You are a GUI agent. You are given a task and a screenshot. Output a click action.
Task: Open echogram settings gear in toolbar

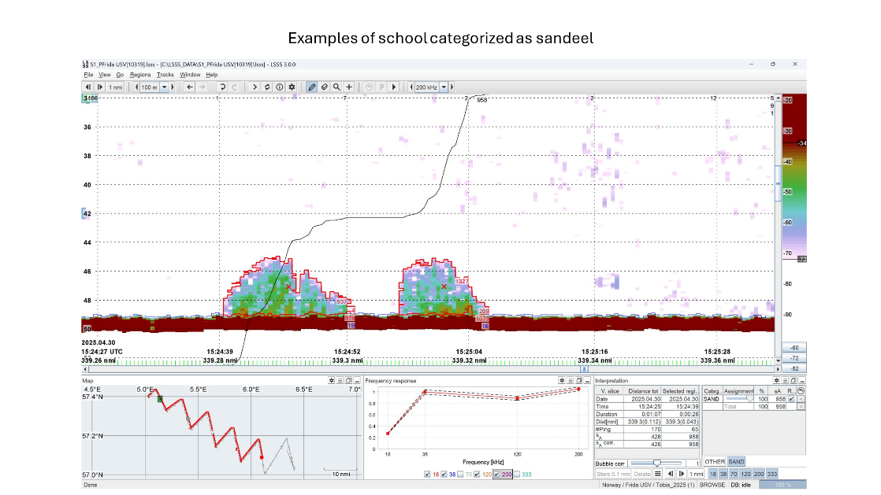[x=292, y=87]
